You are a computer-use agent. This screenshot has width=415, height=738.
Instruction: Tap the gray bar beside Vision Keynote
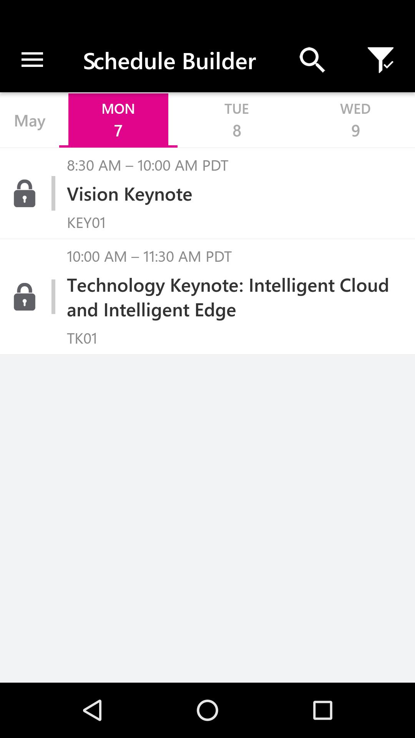click(53, 193)
